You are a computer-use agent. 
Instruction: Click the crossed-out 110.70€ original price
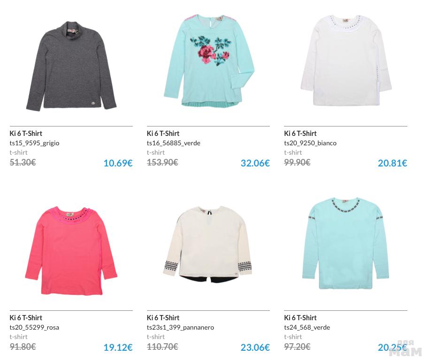click(x=162, y=347)
